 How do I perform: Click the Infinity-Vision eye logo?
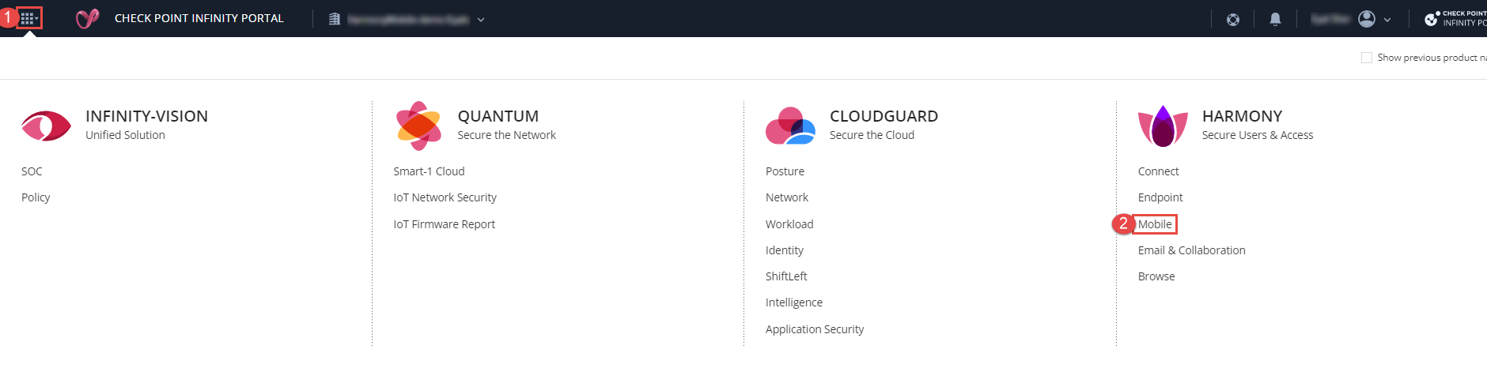click(46, 126)
